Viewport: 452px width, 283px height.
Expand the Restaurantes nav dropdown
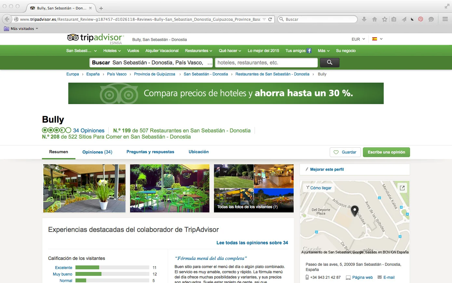[199, 51]
